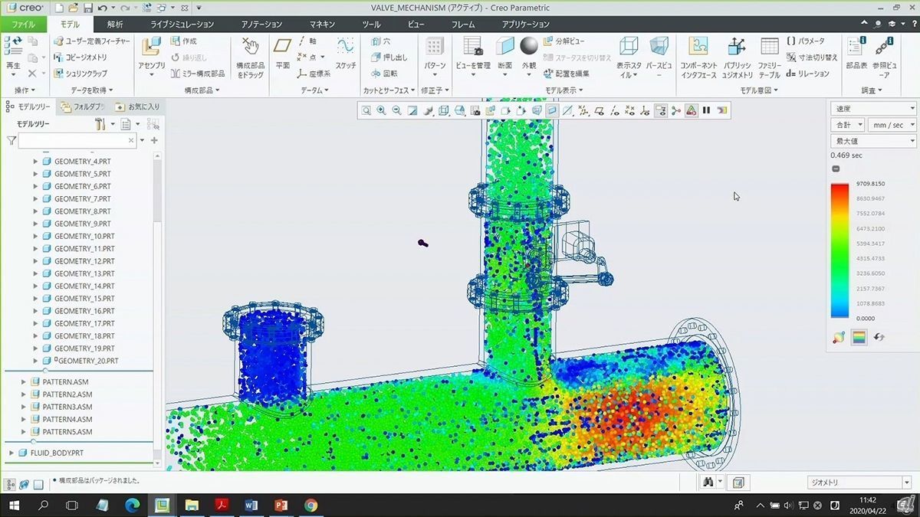Click the velocity color scale bar
This screenshot has height=517, width=920.
pyautogui.click(x=839, y=250)
